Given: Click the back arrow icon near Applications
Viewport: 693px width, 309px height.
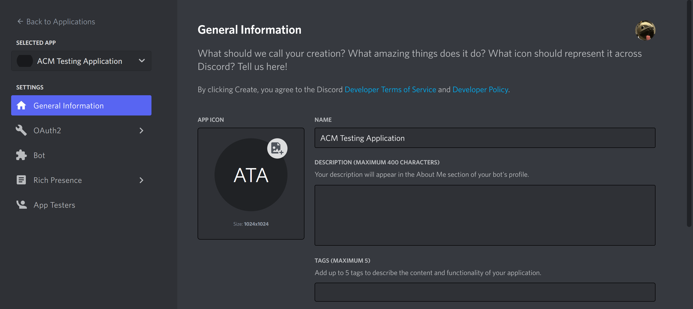Looking at the screenshot, I should coord(20,21).
